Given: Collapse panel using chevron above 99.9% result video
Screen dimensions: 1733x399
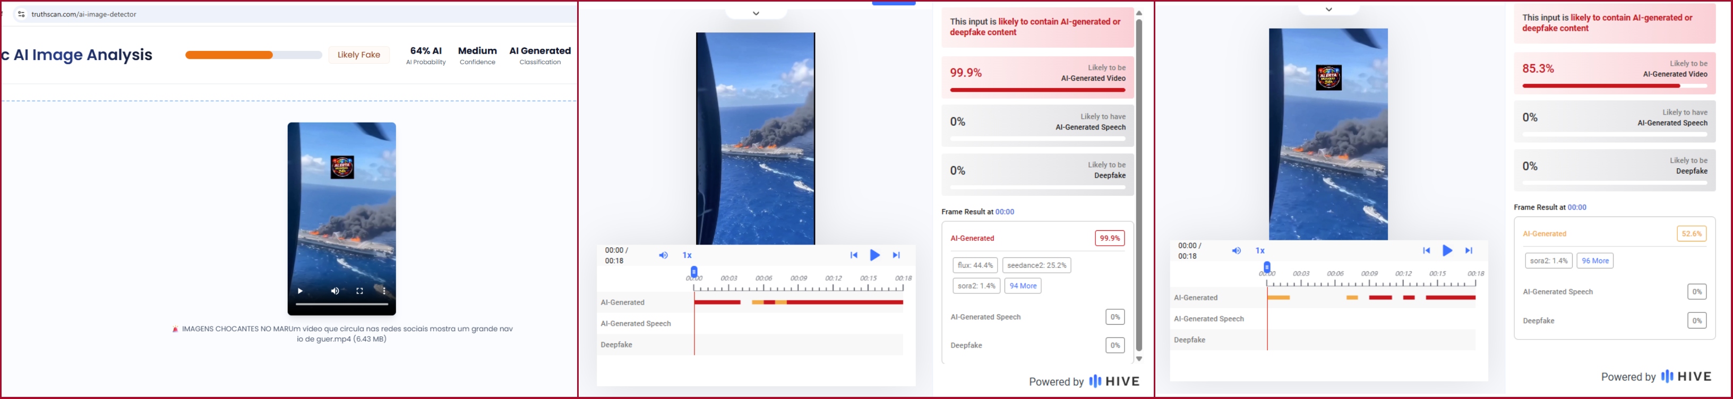Looking at the screenshot, I should click(x=756, y=13).
